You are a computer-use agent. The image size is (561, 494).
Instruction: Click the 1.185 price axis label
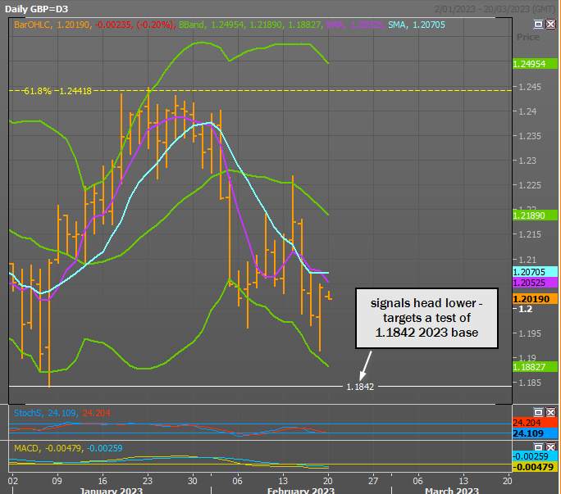coord(529,383)
